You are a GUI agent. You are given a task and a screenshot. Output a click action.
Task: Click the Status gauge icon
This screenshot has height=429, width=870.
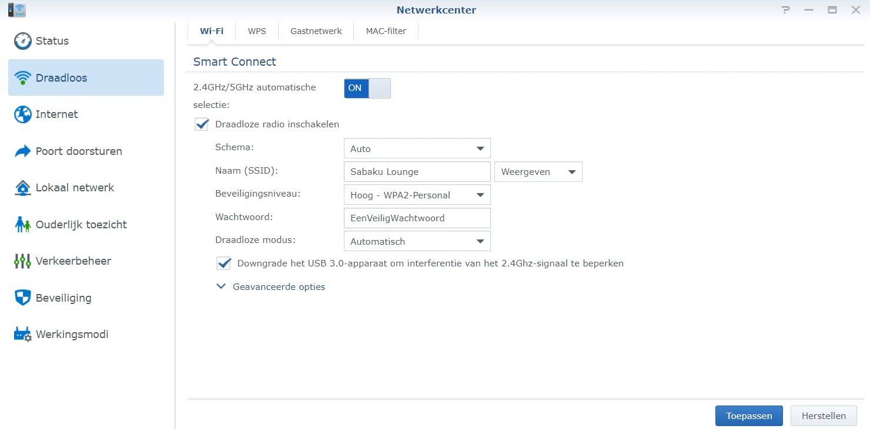[22, 41]
